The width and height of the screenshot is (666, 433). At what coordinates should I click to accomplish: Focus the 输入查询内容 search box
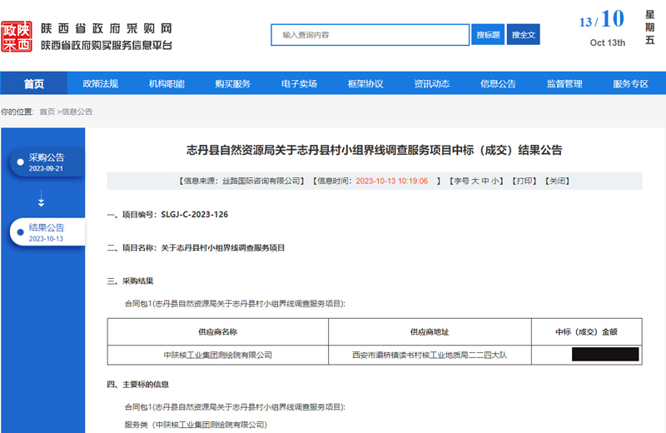tap(370, 35)
